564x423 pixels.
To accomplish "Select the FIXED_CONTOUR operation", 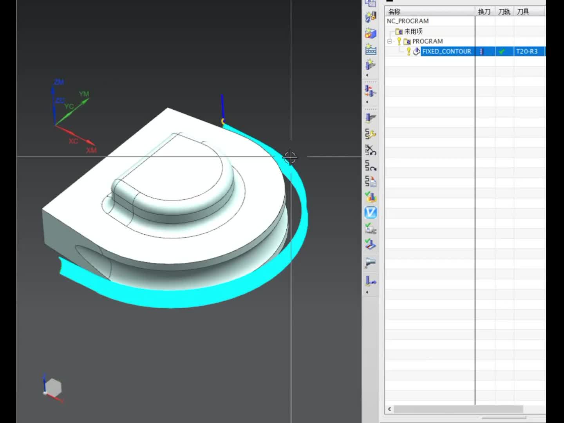I will pyautogui.click(x=446, y=51).
